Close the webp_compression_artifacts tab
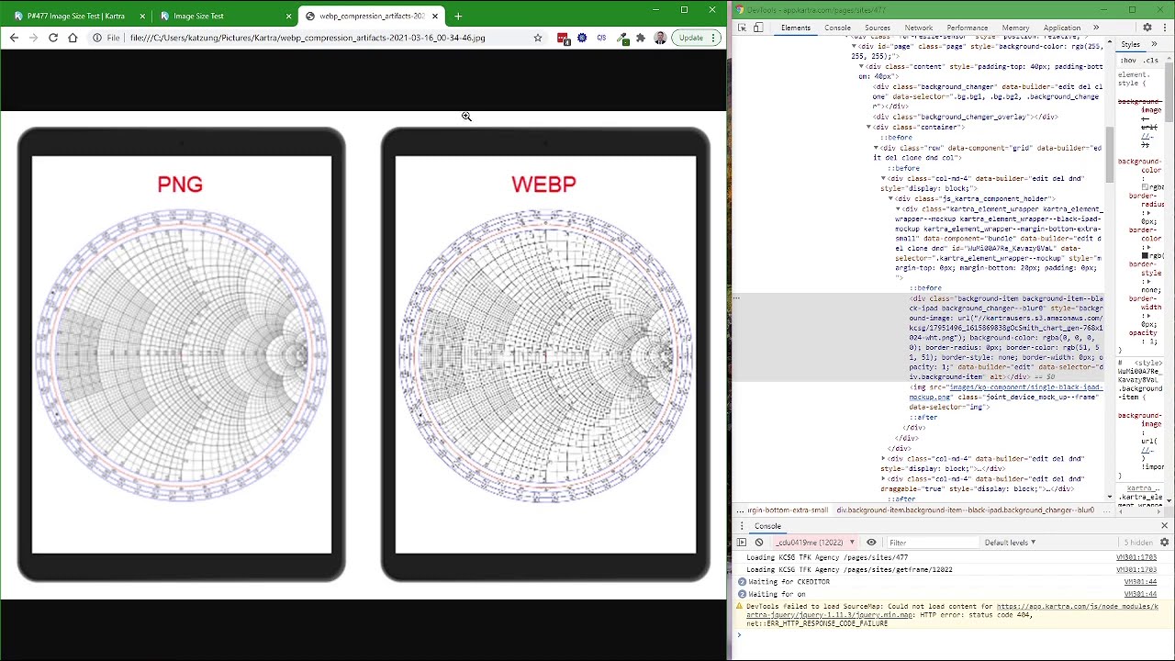 (x=435, y=16)
